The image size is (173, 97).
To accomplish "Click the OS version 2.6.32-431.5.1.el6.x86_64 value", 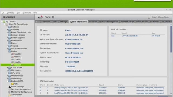I will coord(77,35).
